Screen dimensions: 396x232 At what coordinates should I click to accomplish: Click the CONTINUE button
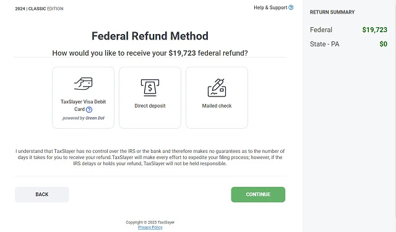pos(258,194)
